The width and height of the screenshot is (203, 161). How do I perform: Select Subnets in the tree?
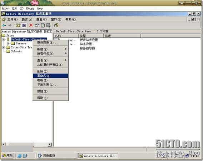(16, 51)
